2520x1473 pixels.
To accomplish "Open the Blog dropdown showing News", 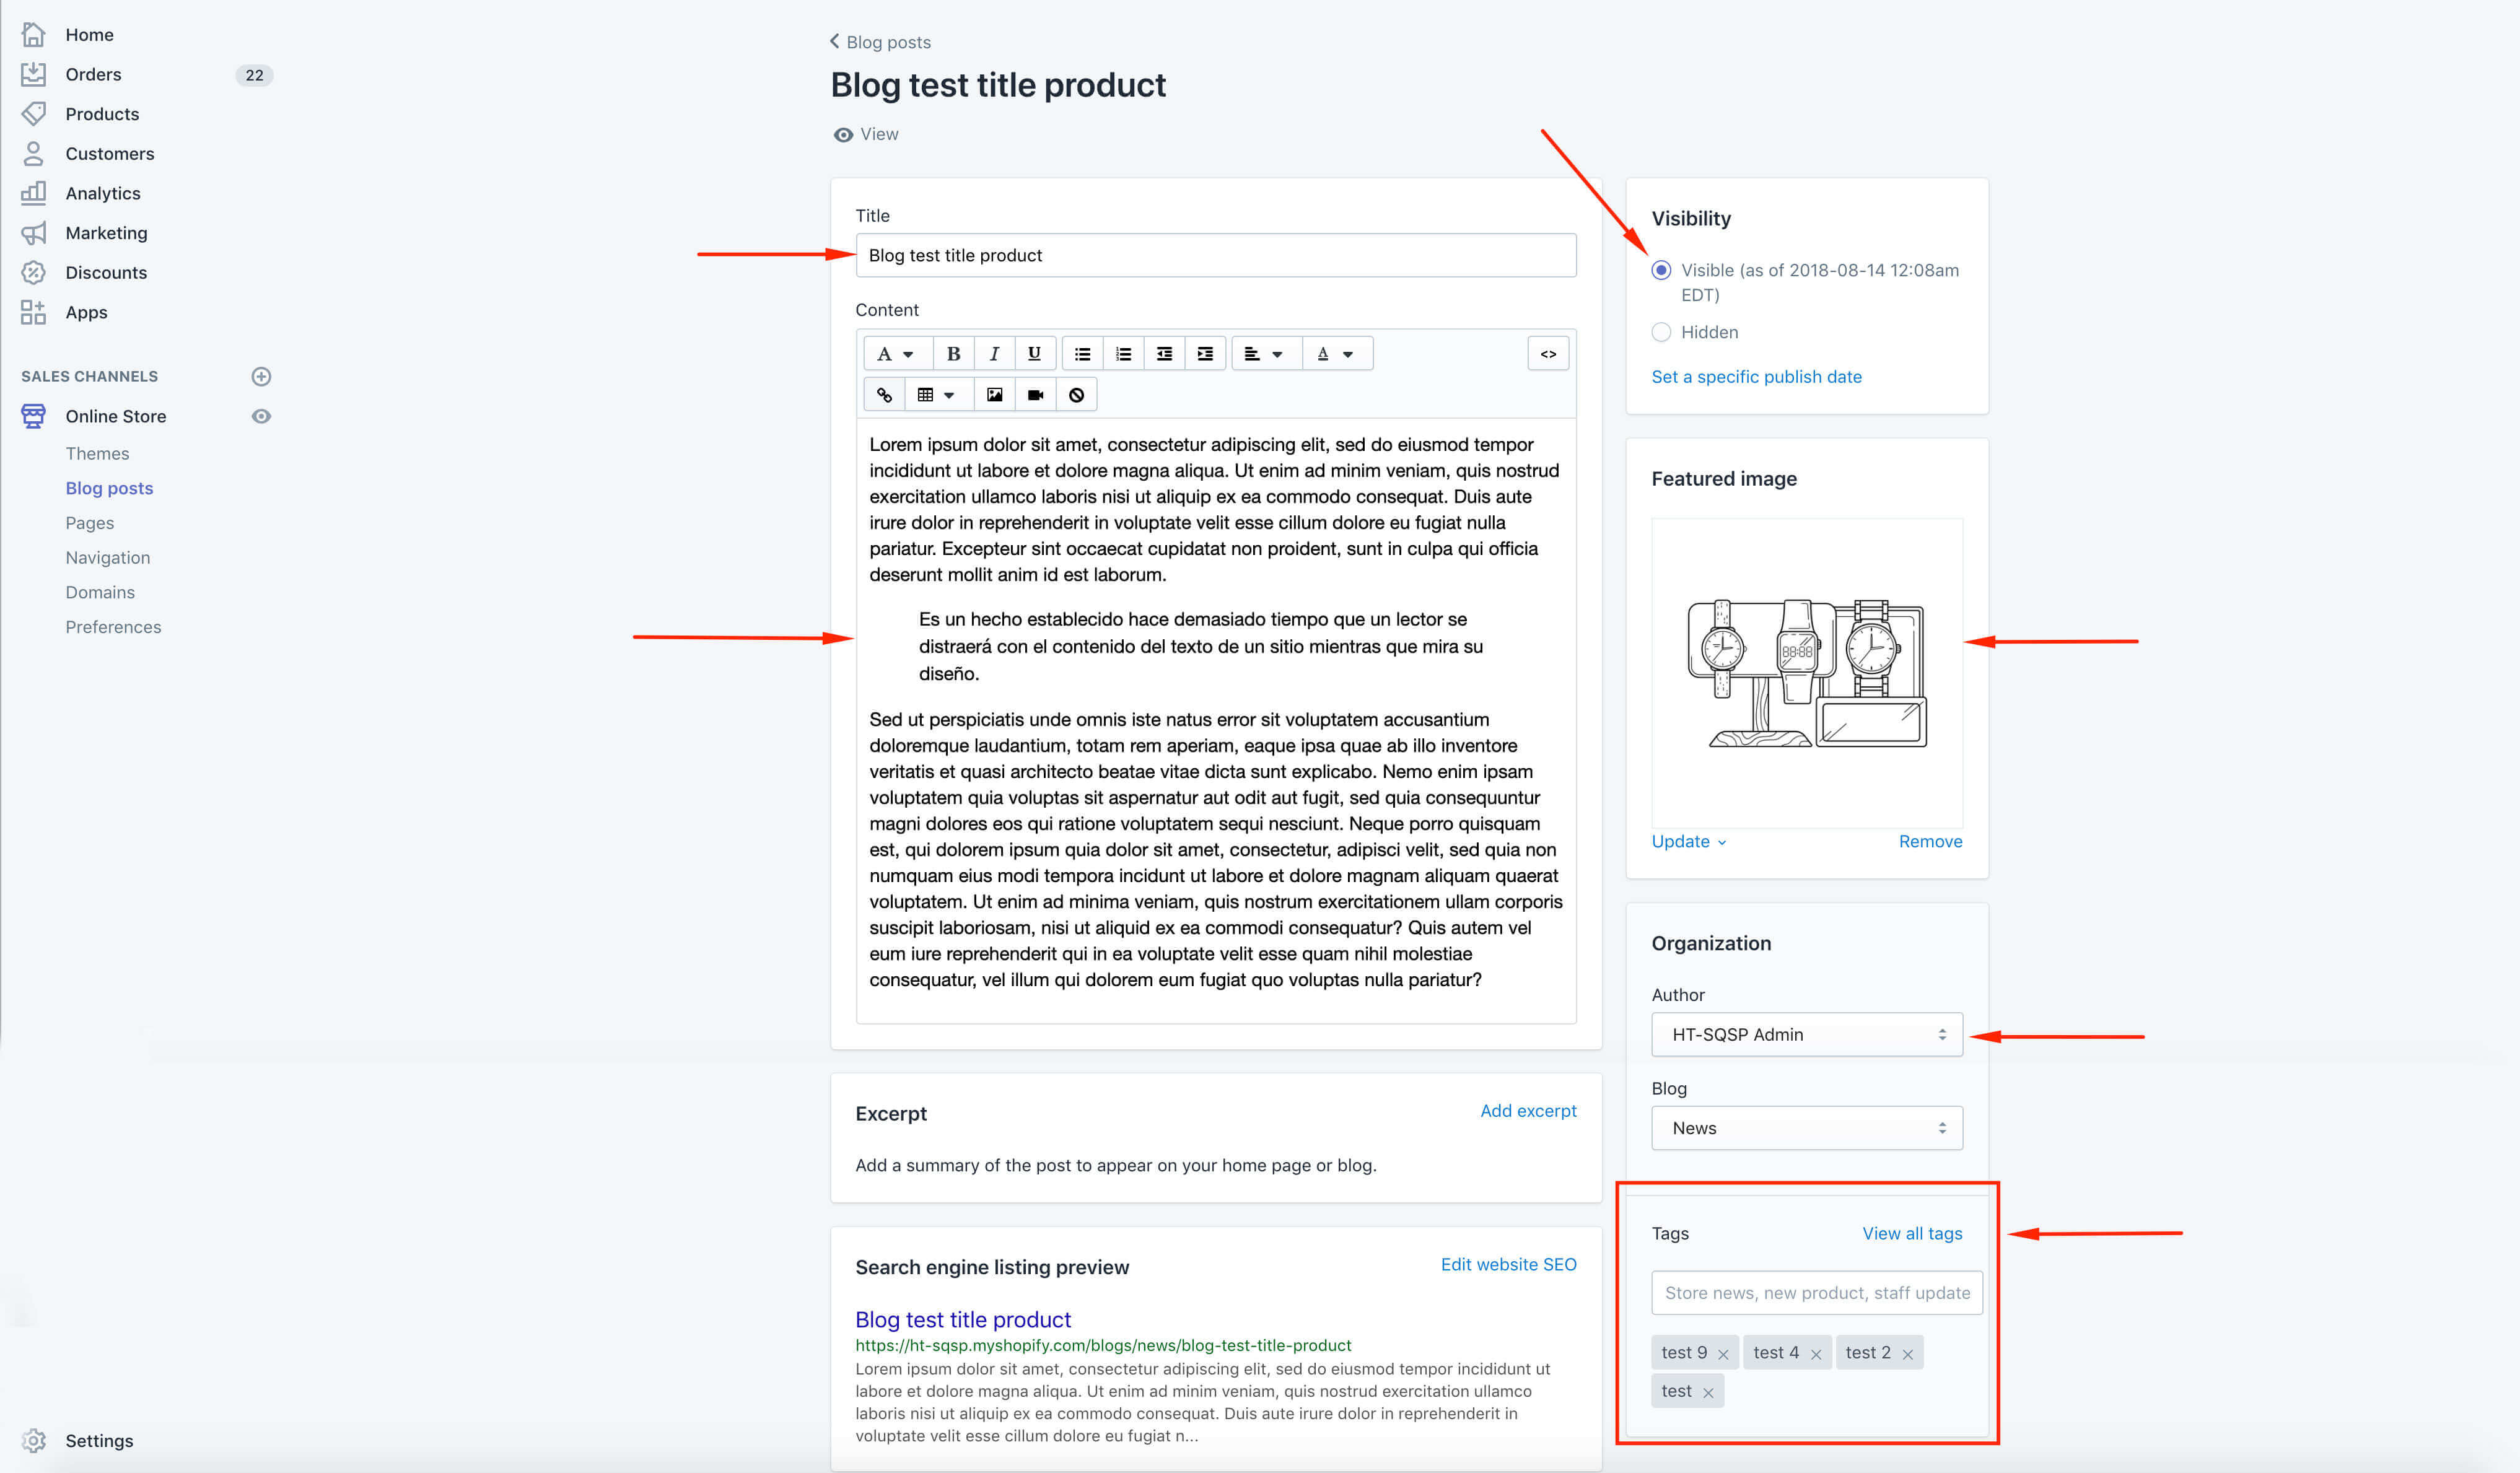I will pos(1806,1128).
